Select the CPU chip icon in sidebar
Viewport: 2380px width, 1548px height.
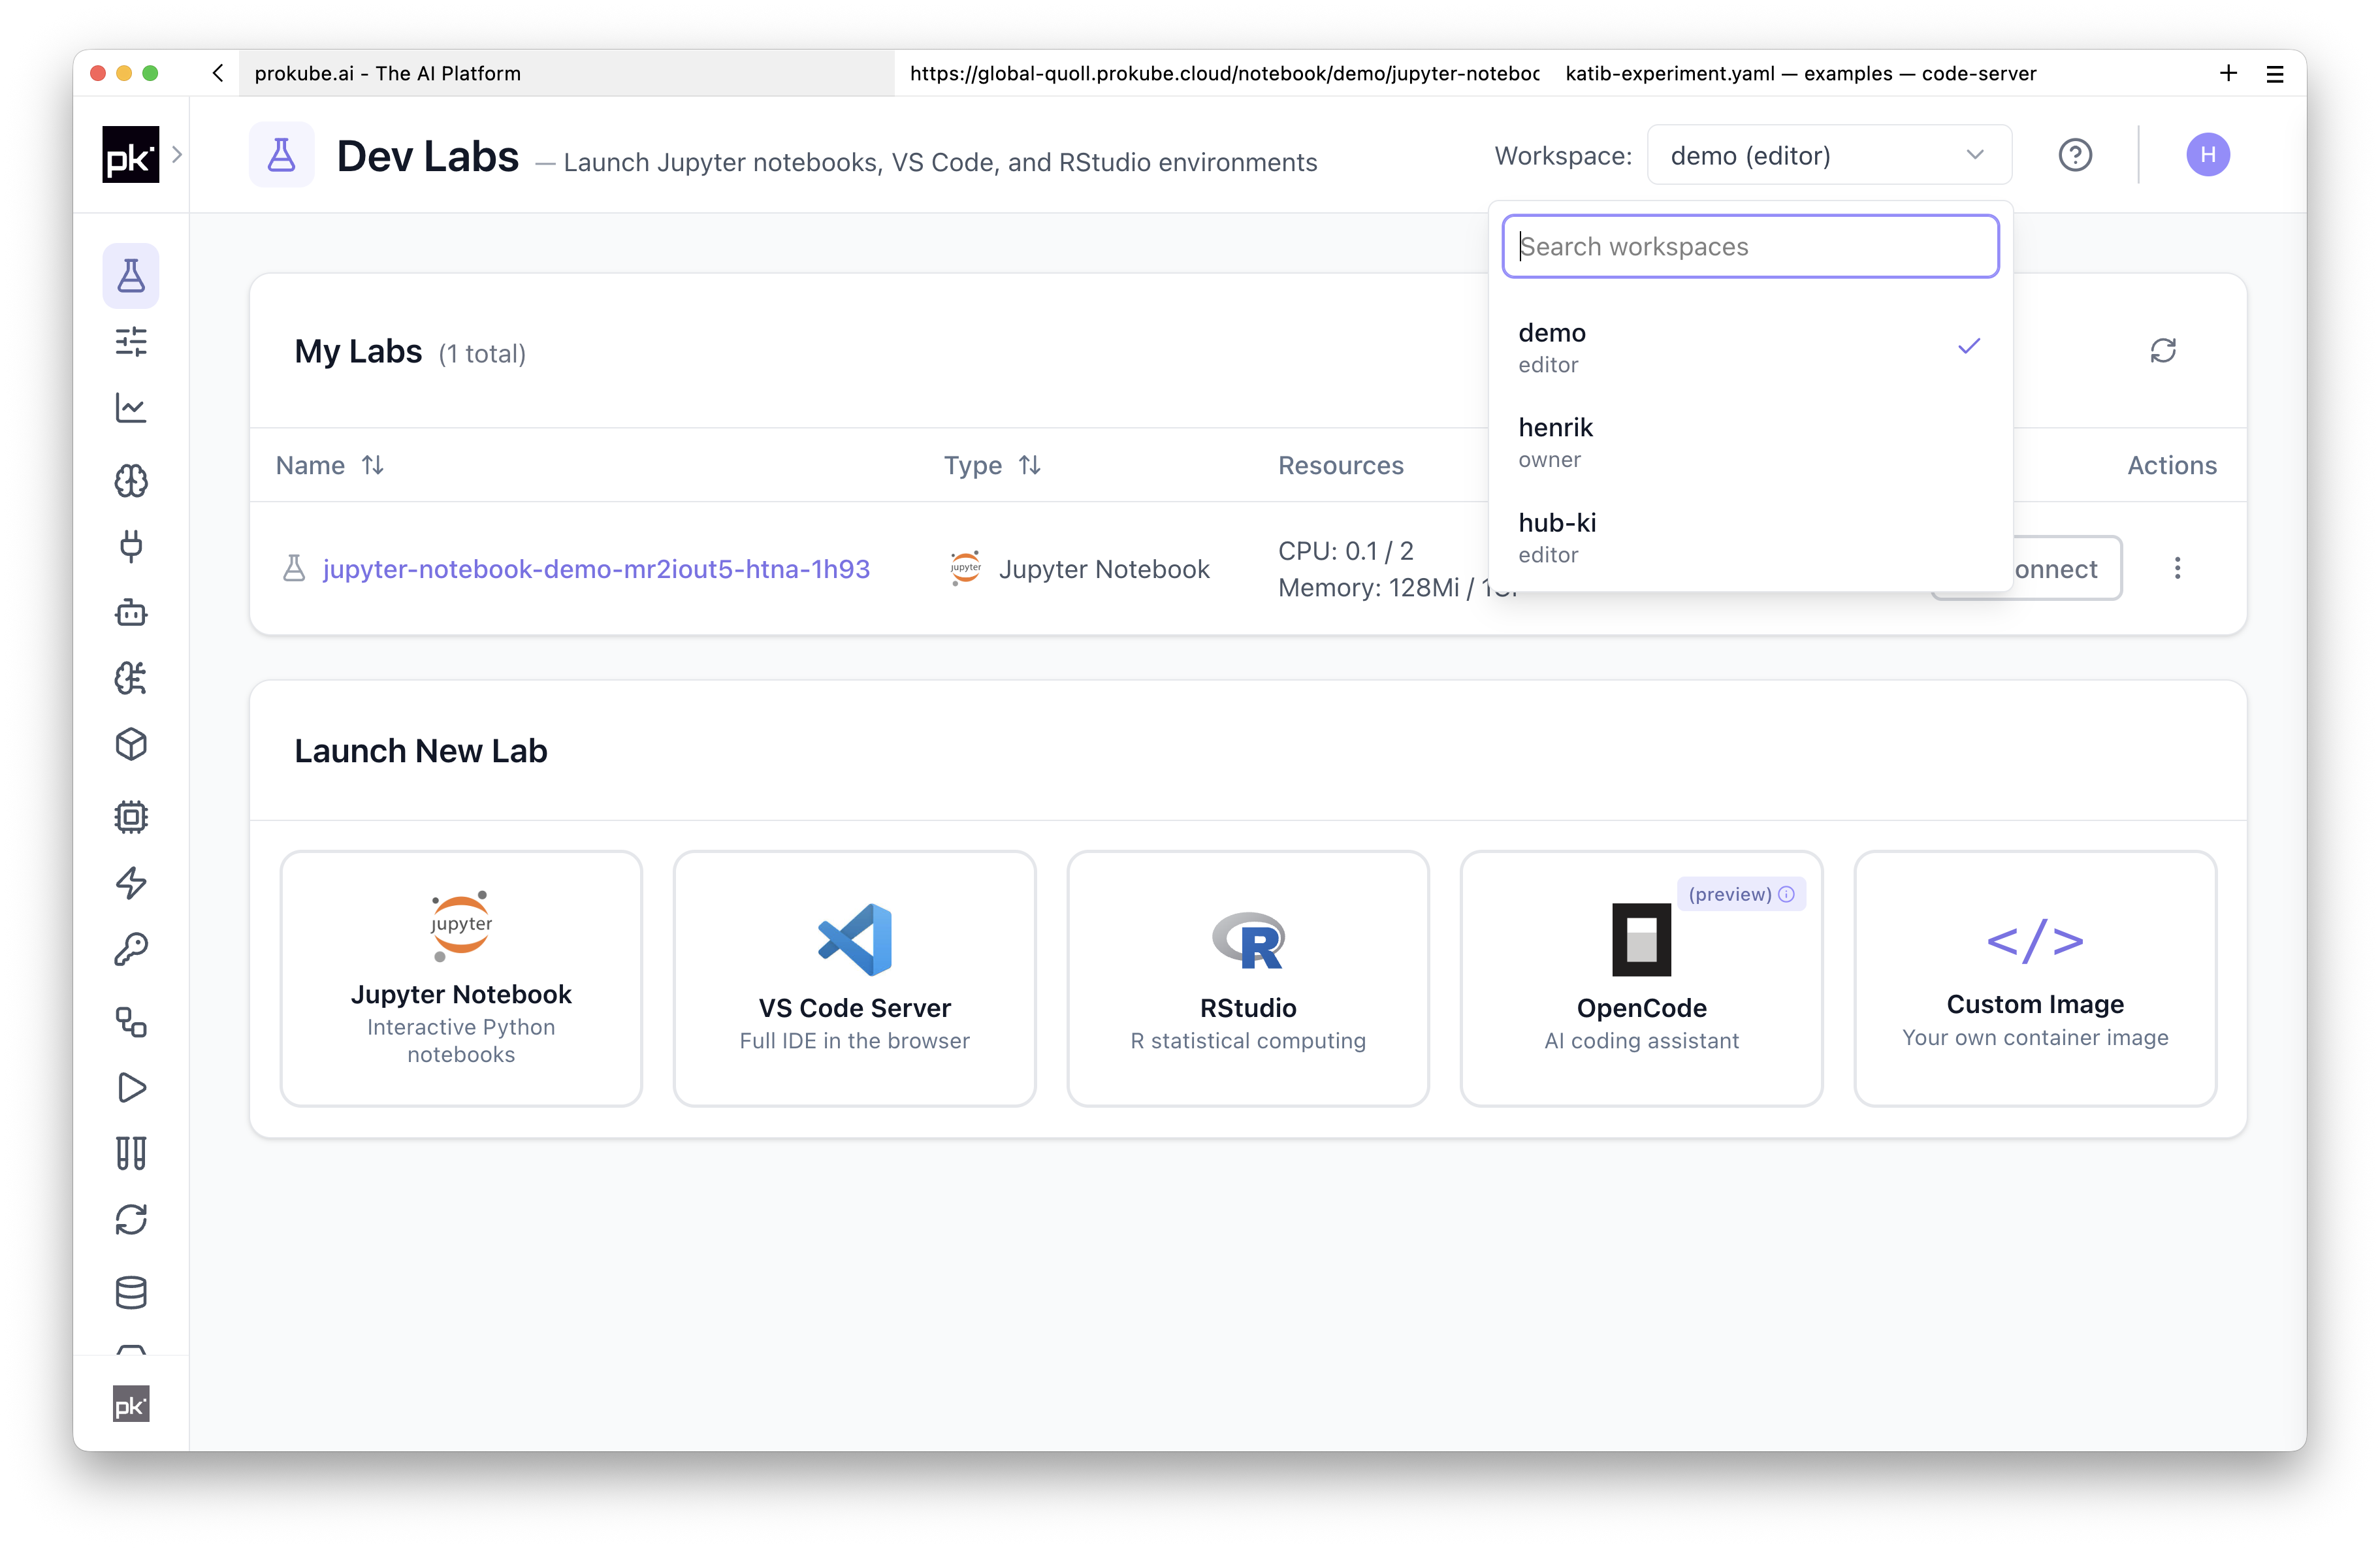click(131, 817)
